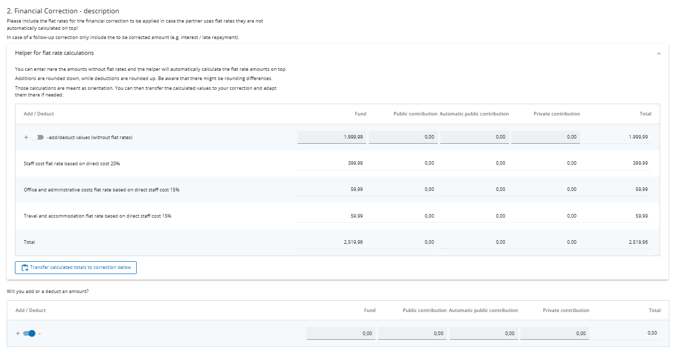Image resolution: width=673 pixels, height=349 pixels.
Task: Edit helper Fund amount 1.999,99
Action: point(332,137)
